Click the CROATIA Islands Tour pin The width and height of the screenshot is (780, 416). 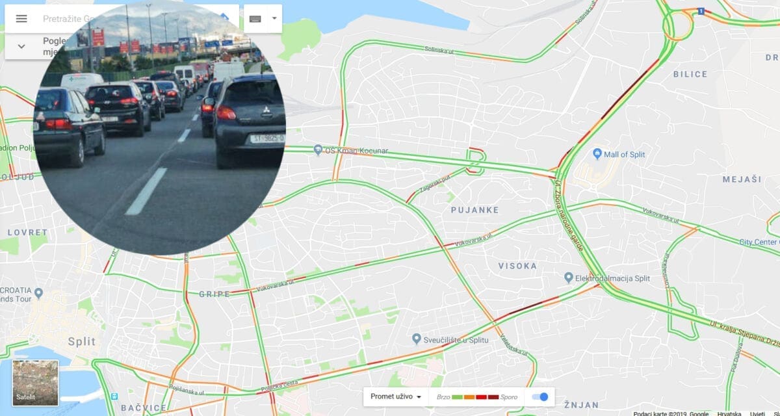pyautogui.click(x=38, y=293)
